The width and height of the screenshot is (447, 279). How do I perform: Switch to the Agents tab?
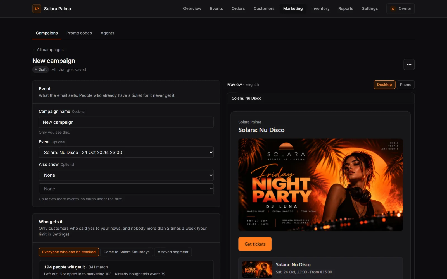107,33
